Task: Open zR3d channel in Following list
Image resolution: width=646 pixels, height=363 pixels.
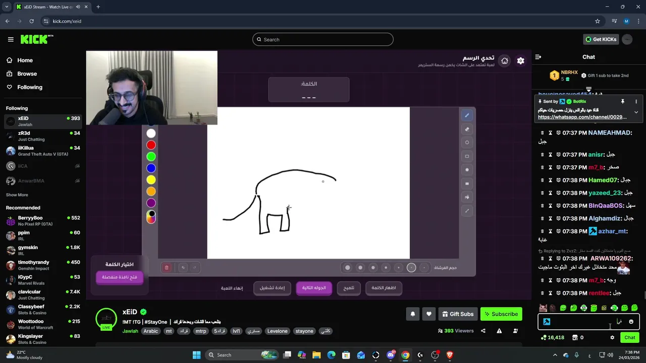Action: (x=43, y=136)
